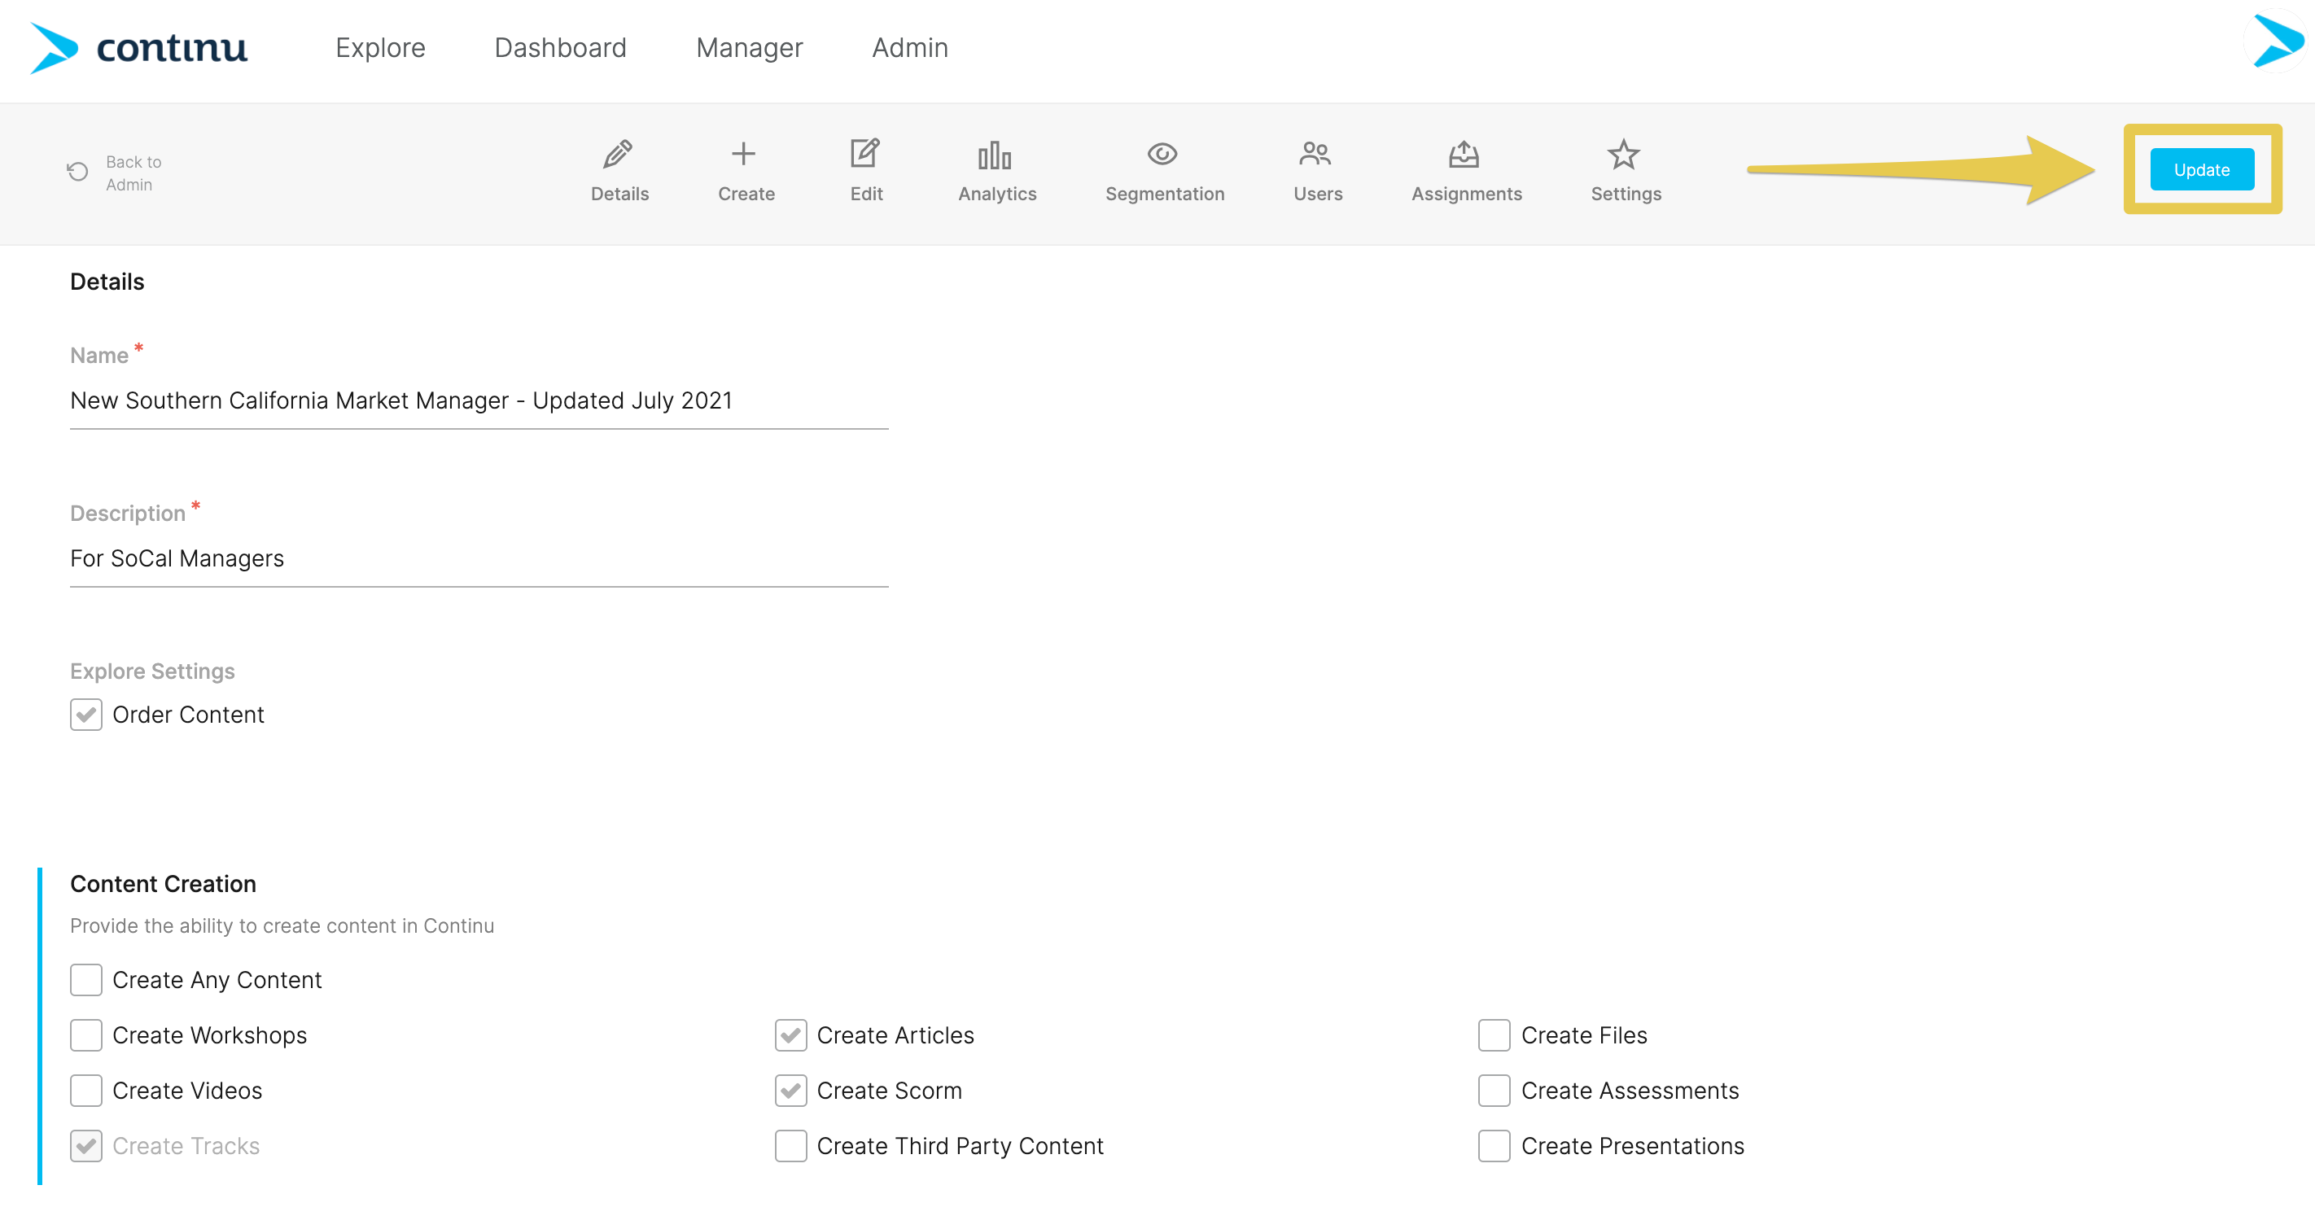Viewport: 2315px width, 1229px height.
Task: Click the Content Creation section heading
Action: [x=164, y=884]
